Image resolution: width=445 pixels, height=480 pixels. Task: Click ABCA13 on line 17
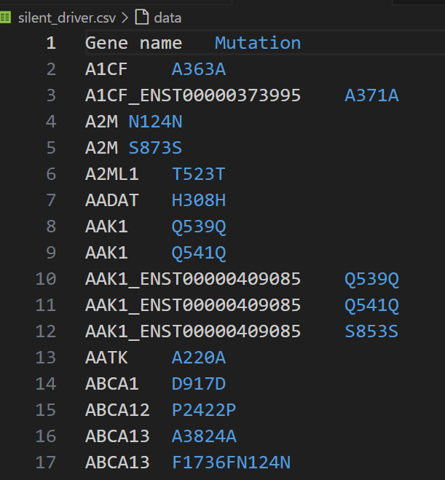pos(117,463)
